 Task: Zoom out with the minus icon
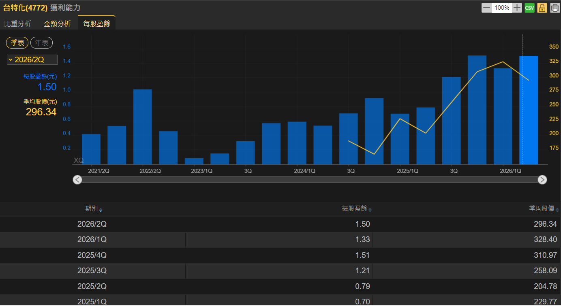click(x=486, y=8)
